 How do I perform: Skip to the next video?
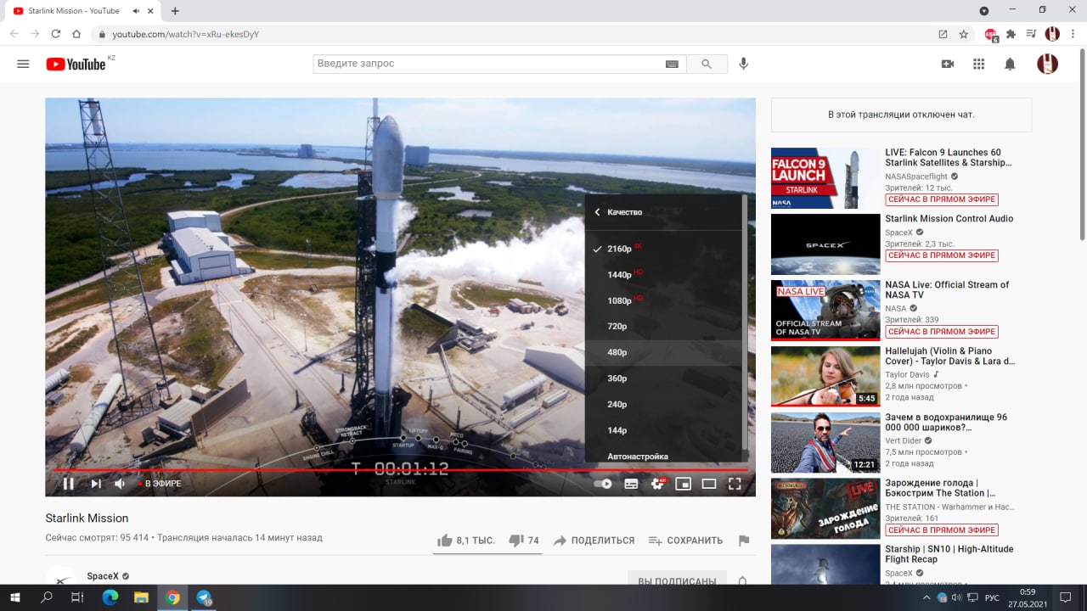pos(96,484)
